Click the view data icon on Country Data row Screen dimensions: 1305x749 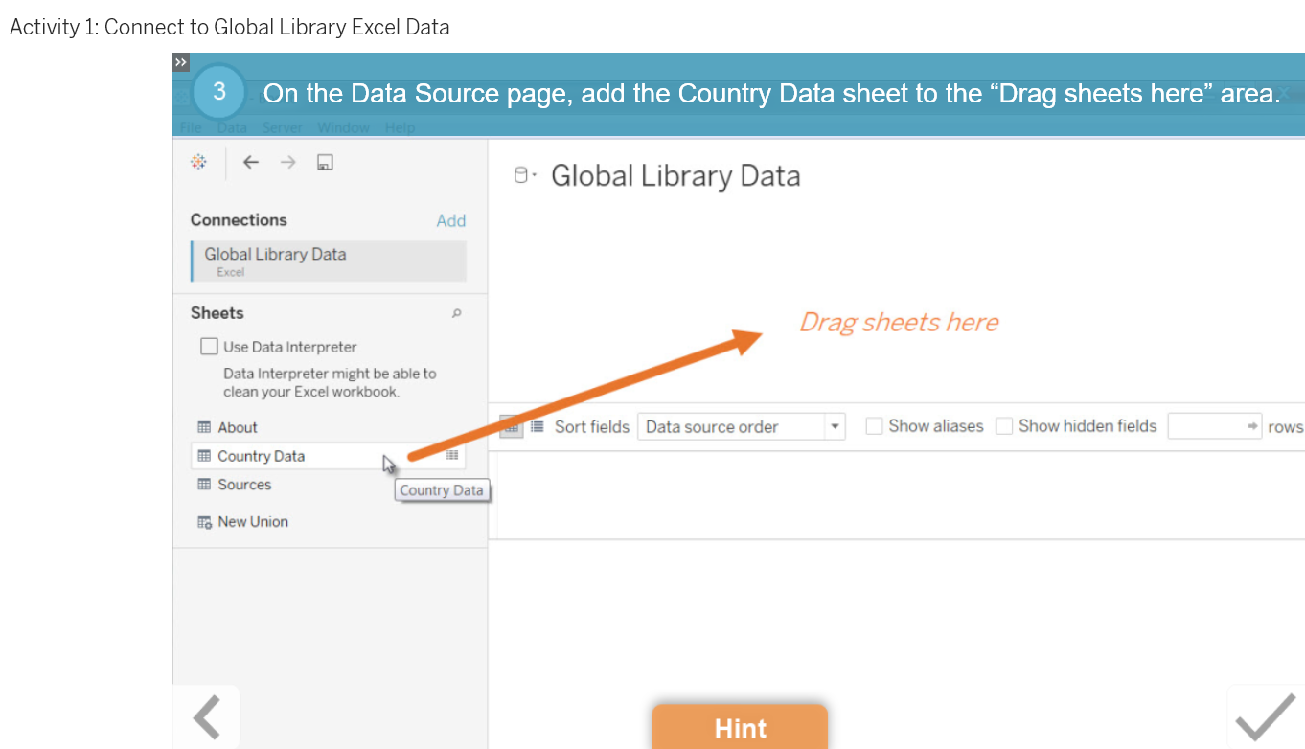click(x=452, y=455)
